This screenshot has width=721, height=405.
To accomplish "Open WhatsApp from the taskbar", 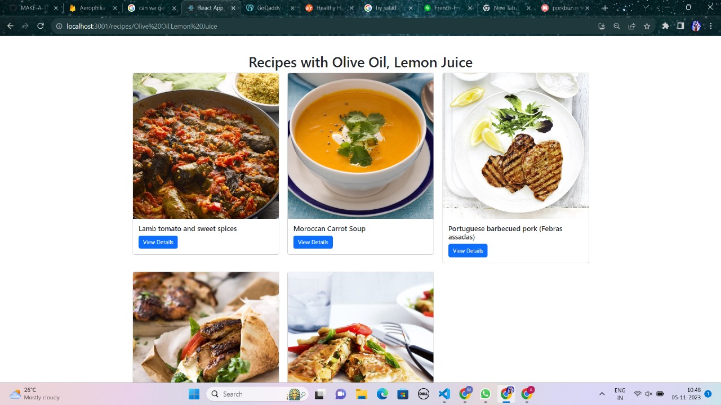I will (486, 394).
